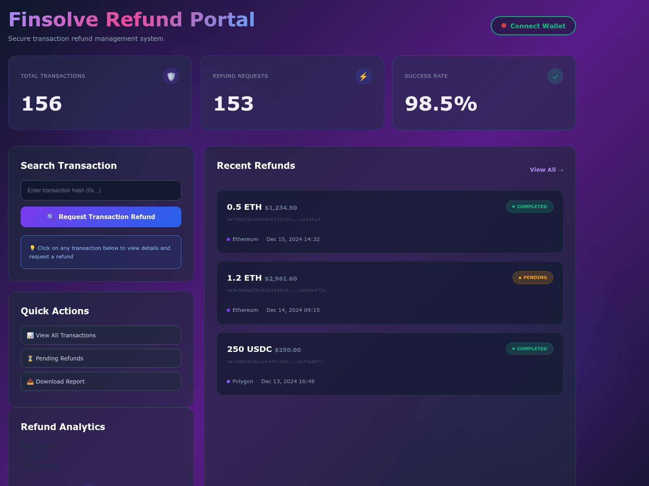Image resolution: width=649 pixels, height=486 pixels.
Task: Click Ethereum label on the 0.5 ETH refund
Action: pos(245,239)
